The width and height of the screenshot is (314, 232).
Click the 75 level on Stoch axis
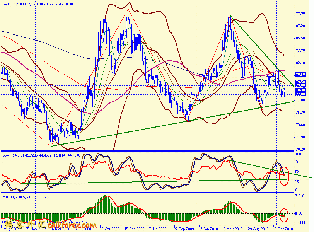(297, 162)
